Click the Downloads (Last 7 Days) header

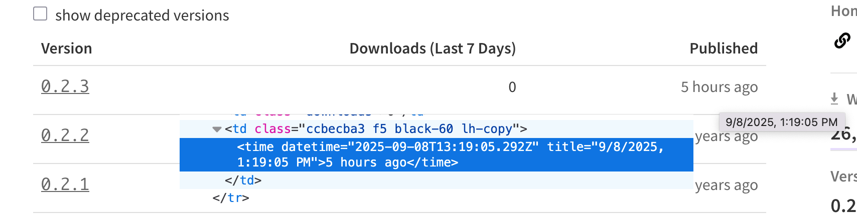click(x=433, y=48)
